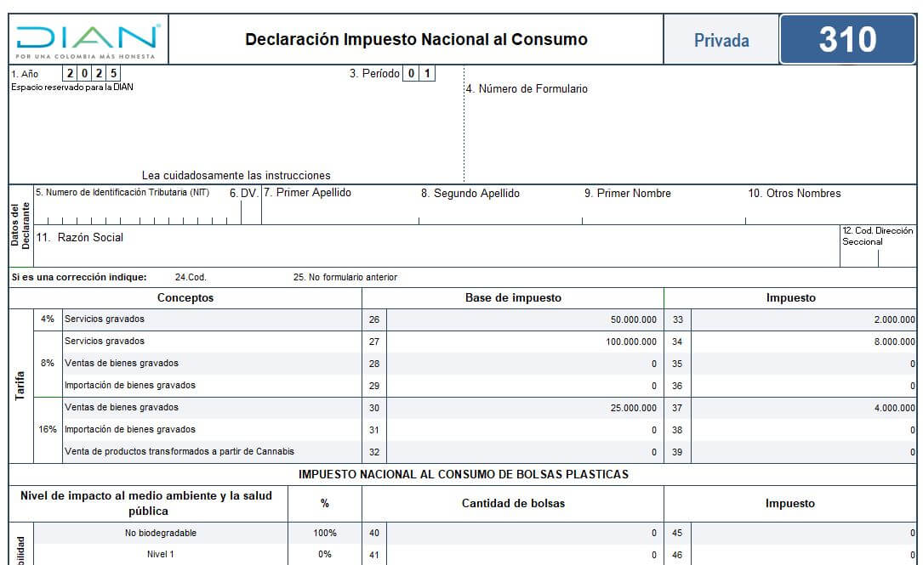Viewport: 923px width, 565px height.
Task: Click impuesto cell 34 showing 8.000.000
Action: [804, 342]
